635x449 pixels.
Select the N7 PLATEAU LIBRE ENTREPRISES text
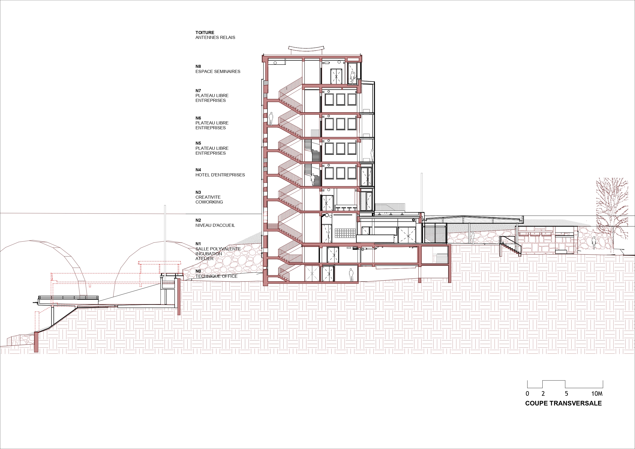pyautogui.click(x=212, y=96)
